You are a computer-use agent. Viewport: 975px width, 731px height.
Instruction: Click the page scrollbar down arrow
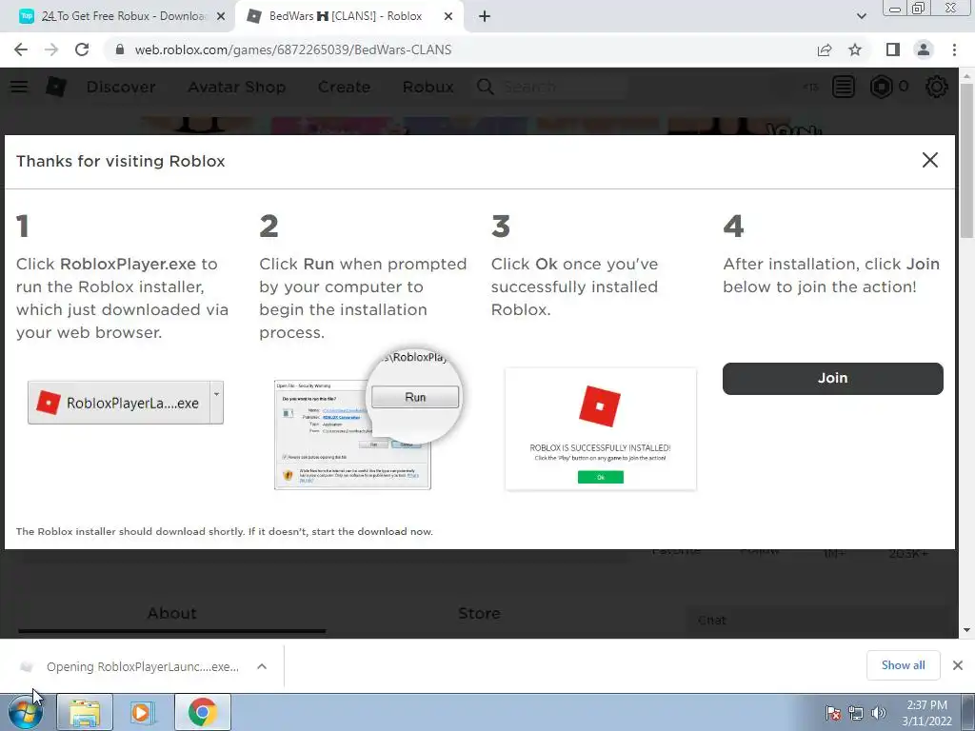tap(966, 630)
